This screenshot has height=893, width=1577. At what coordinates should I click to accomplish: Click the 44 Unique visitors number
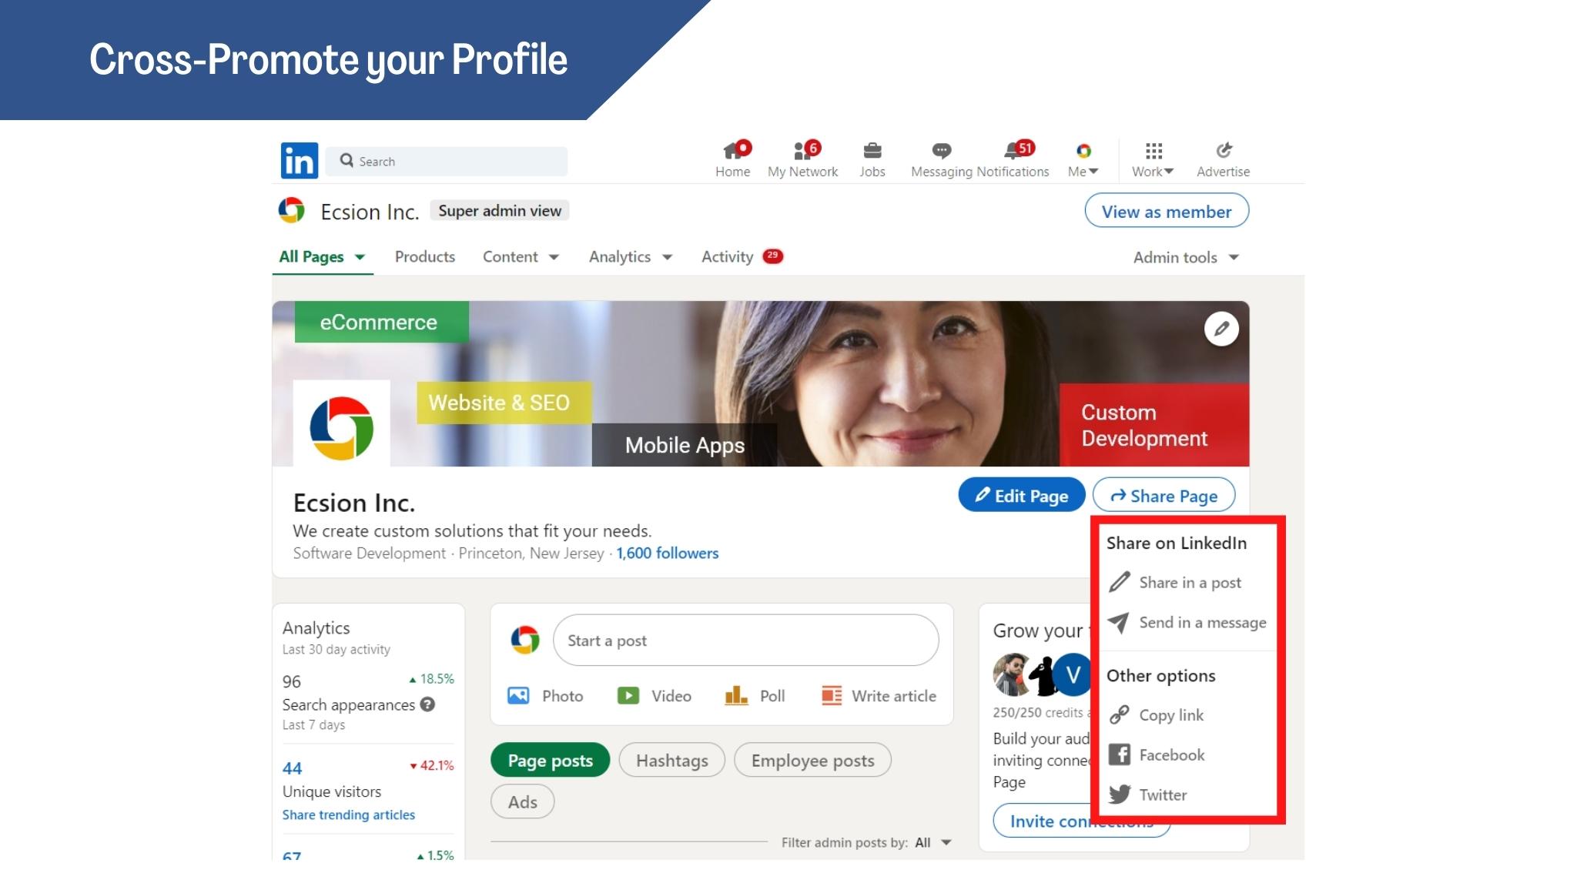[292, 768]
